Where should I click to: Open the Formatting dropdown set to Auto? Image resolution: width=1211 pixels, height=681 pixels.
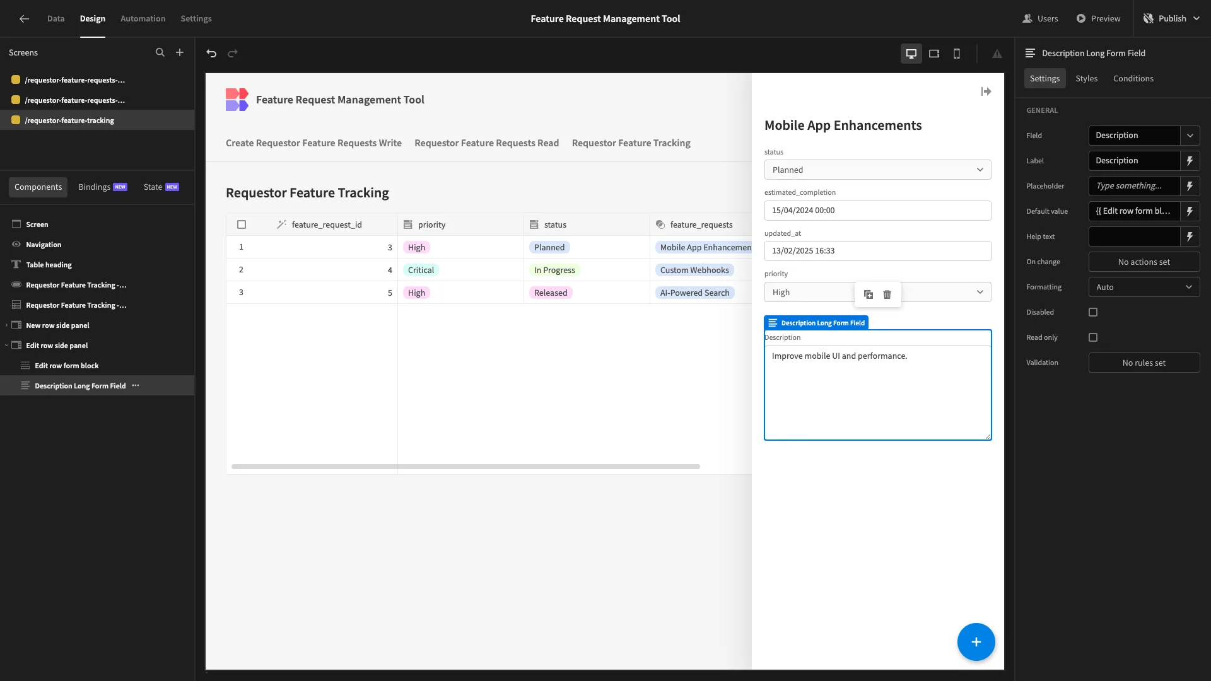click(x=1144, y=287)
